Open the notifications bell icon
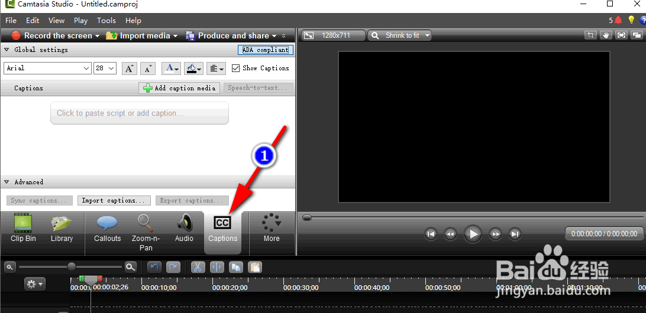Screen dimensions: 646x313 (x=618, y=19)
